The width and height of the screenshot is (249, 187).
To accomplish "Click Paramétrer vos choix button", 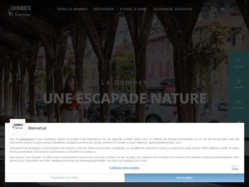I will [x=65, y=178].
